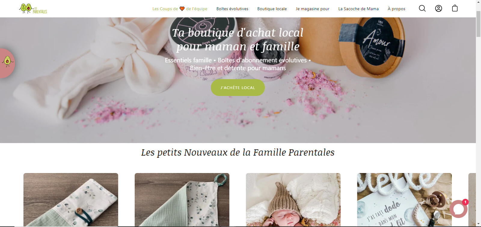Click the heart icon in team picks menu
Viewport: 481px width, 227px height.
pyautogui.click(x=182, y=9)
